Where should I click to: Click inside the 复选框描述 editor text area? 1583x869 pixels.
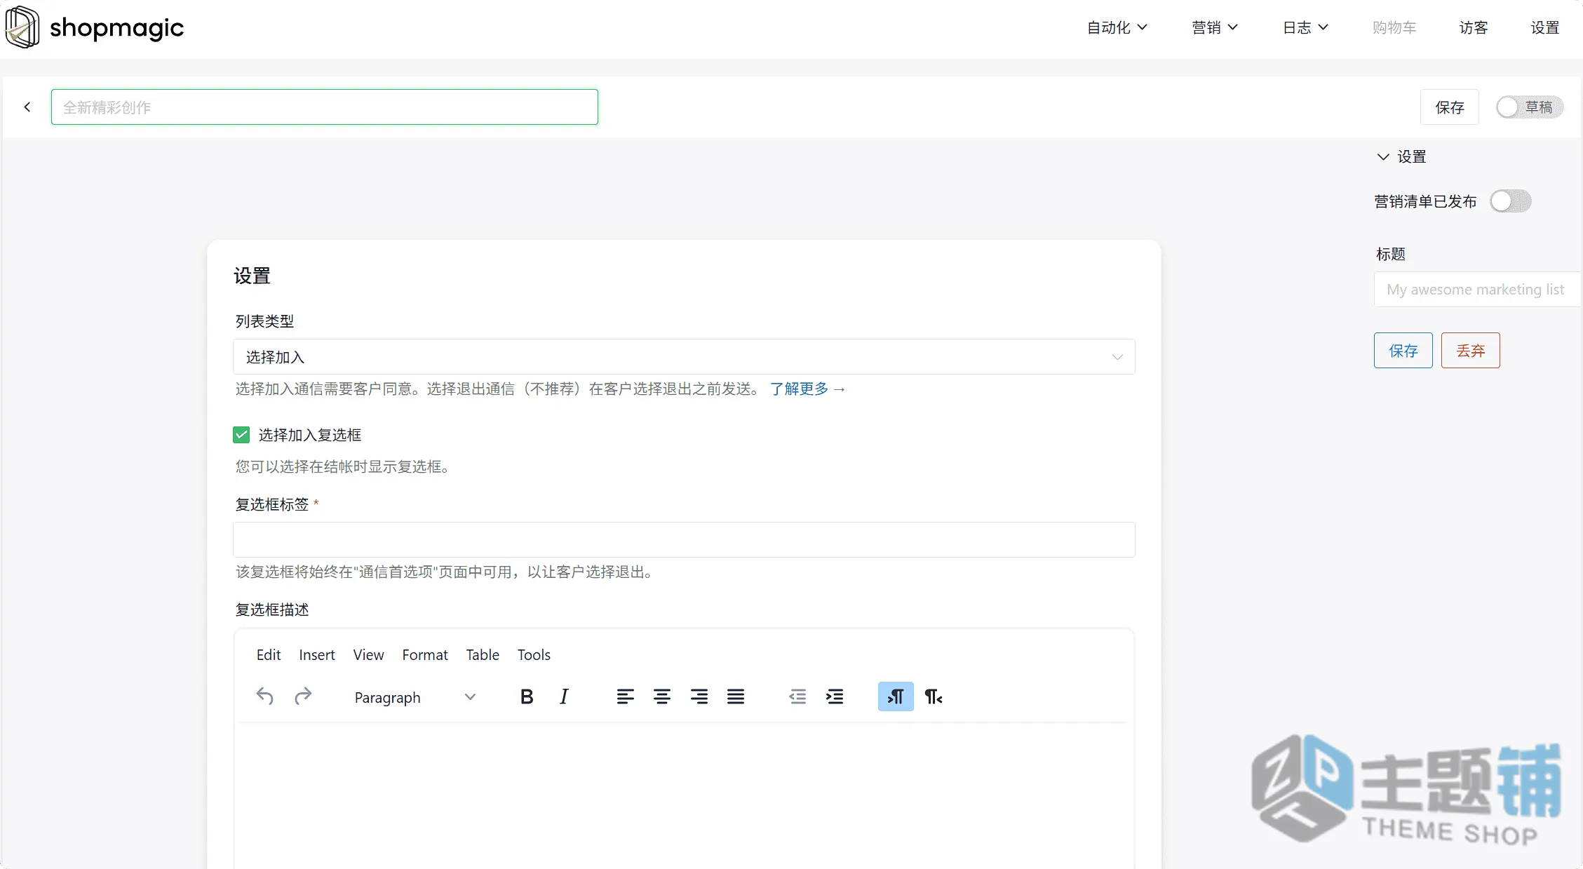[684, 796]
